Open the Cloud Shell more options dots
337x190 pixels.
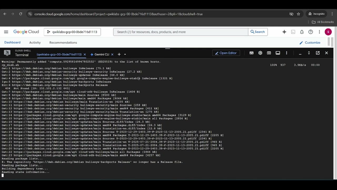tap(286, 53)
